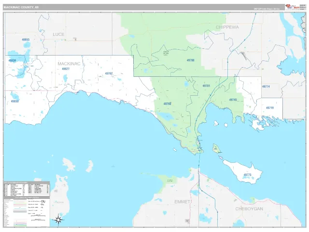Click the national forest label above 49780

tap(166, 53)
